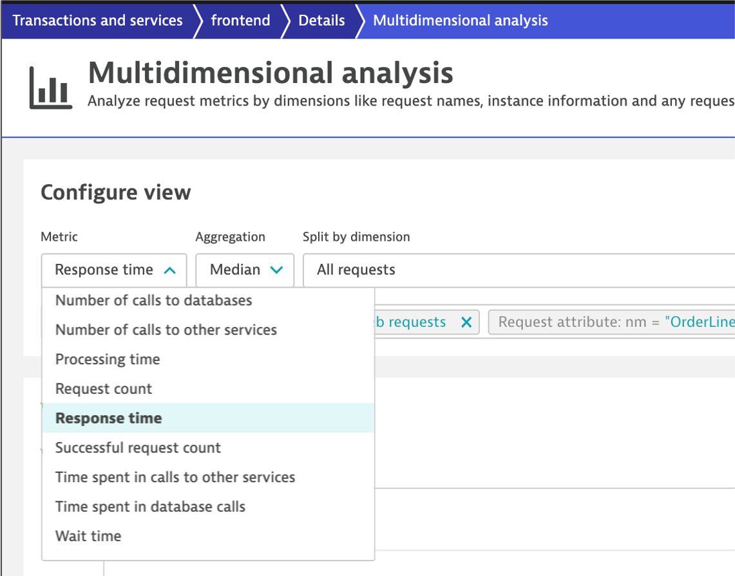Remove the web requests filter with X
This screenshot has height=576, width=735.
coord(466,322)
